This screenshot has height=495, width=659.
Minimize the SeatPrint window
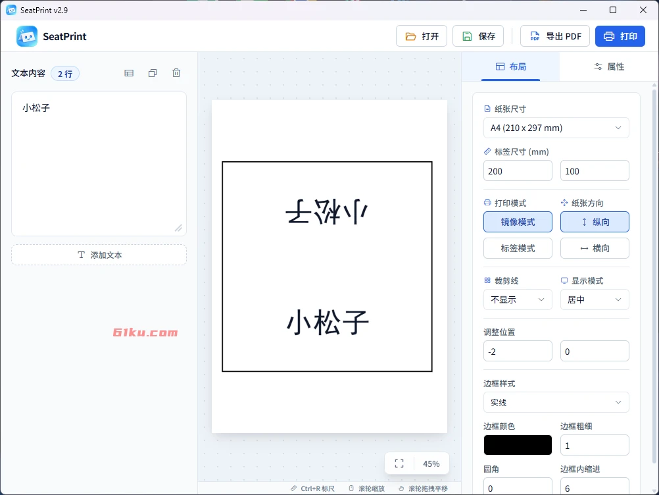583,10
